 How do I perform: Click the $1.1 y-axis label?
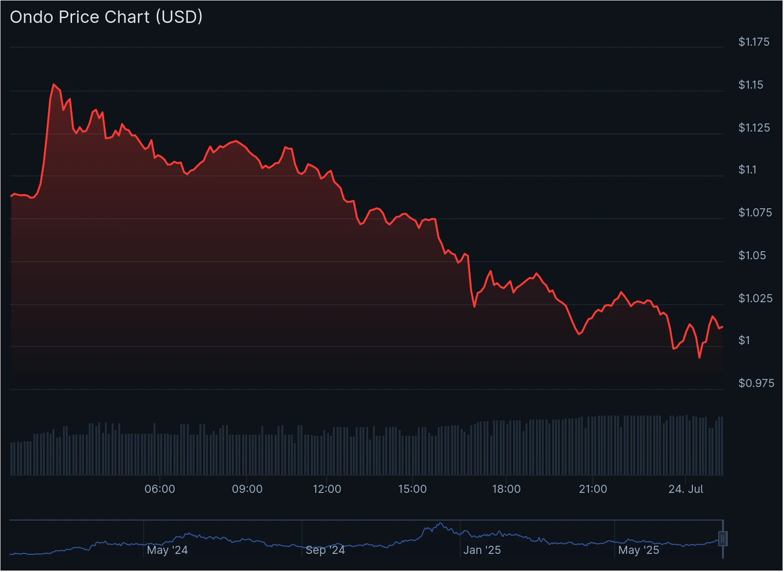[747, 170]
